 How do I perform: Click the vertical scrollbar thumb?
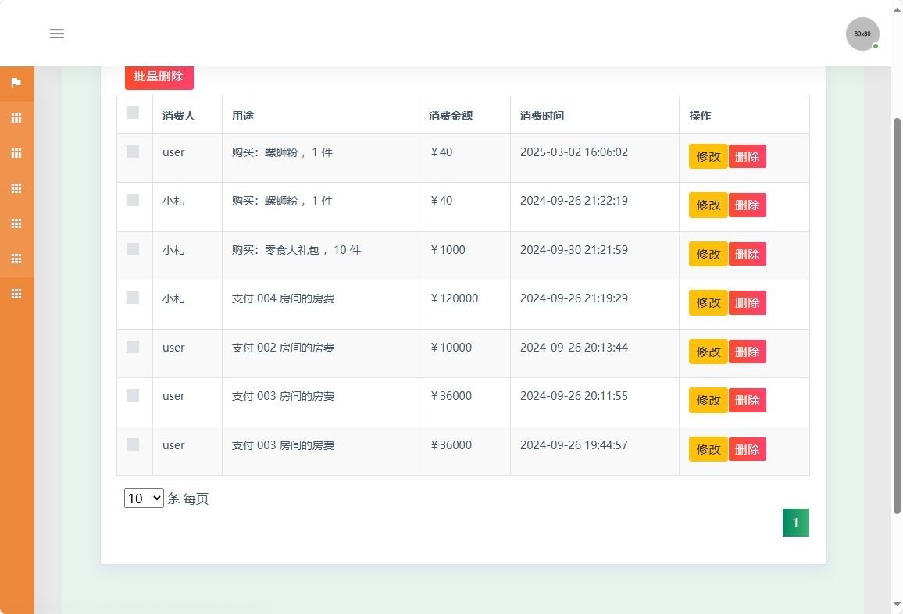[897, 316]
